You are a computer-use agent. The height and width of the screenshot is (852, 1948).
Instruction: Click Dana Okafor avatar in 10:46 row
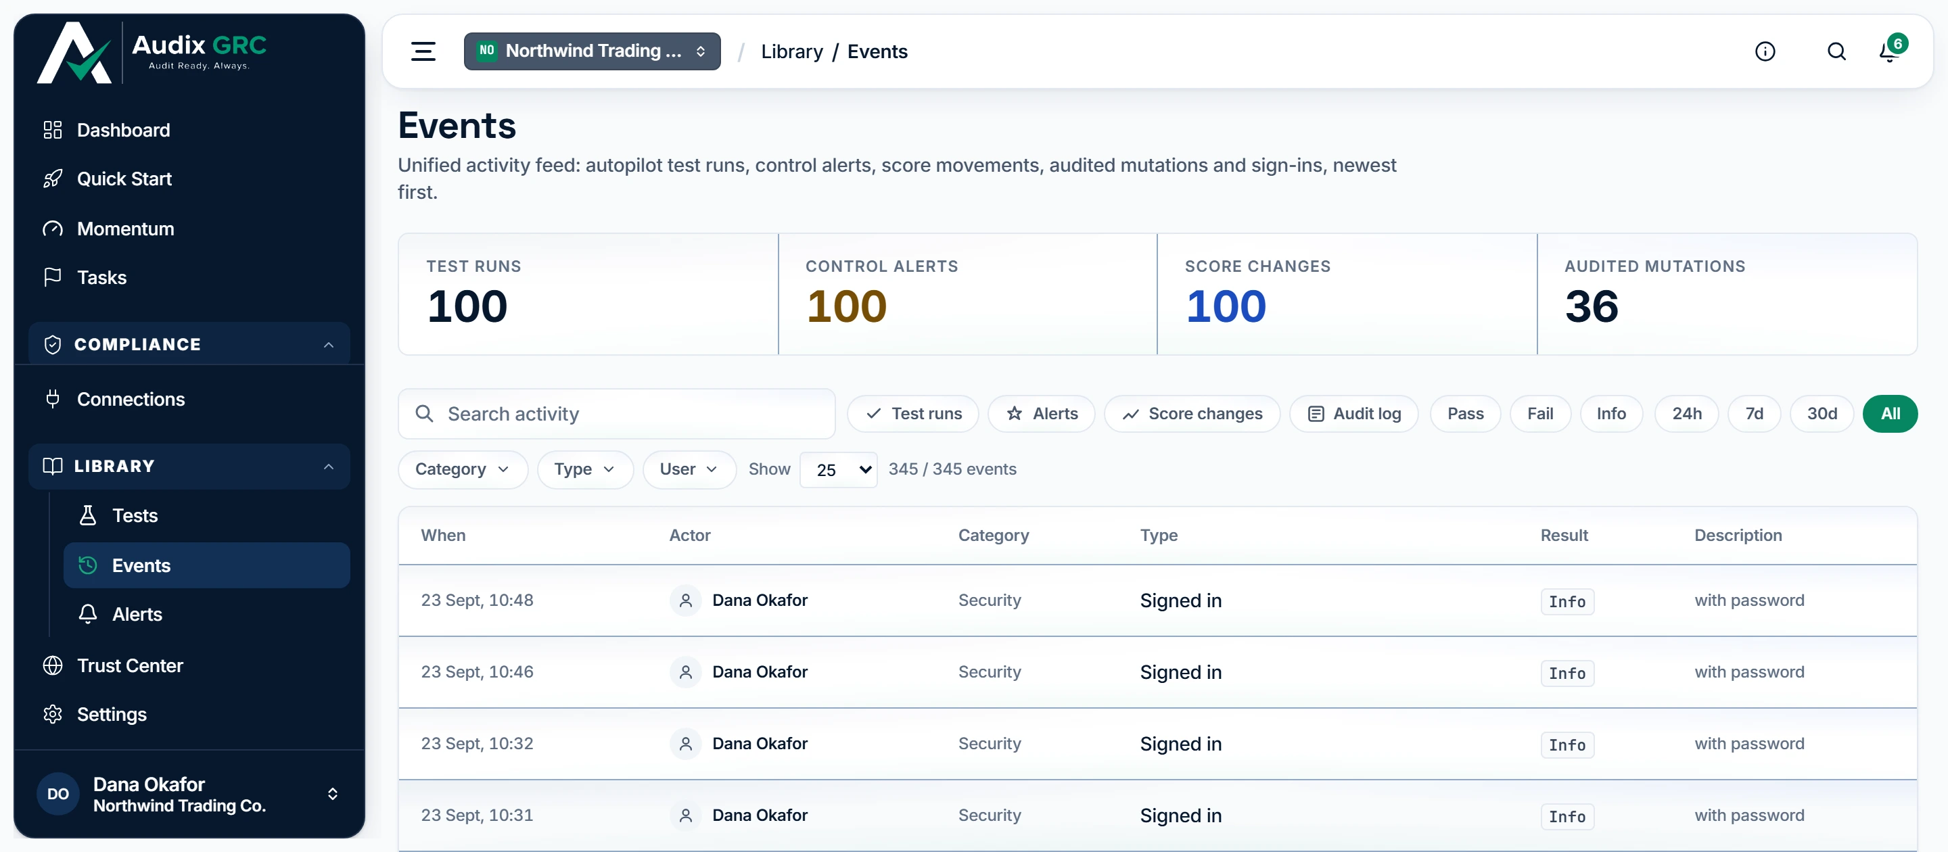click(685, 672)
